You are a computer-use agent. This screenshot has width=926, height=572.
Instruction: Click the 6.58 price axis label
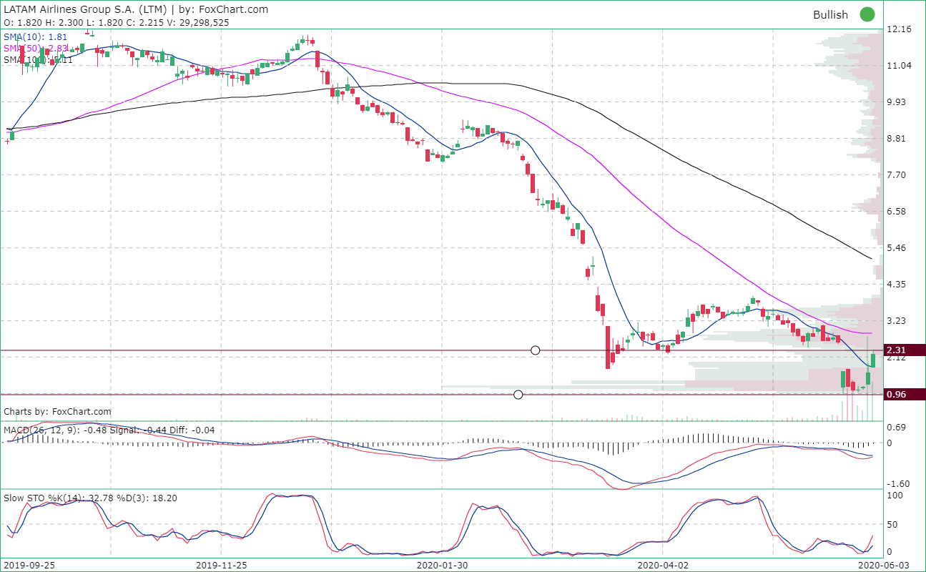click(x=896, y=212)
